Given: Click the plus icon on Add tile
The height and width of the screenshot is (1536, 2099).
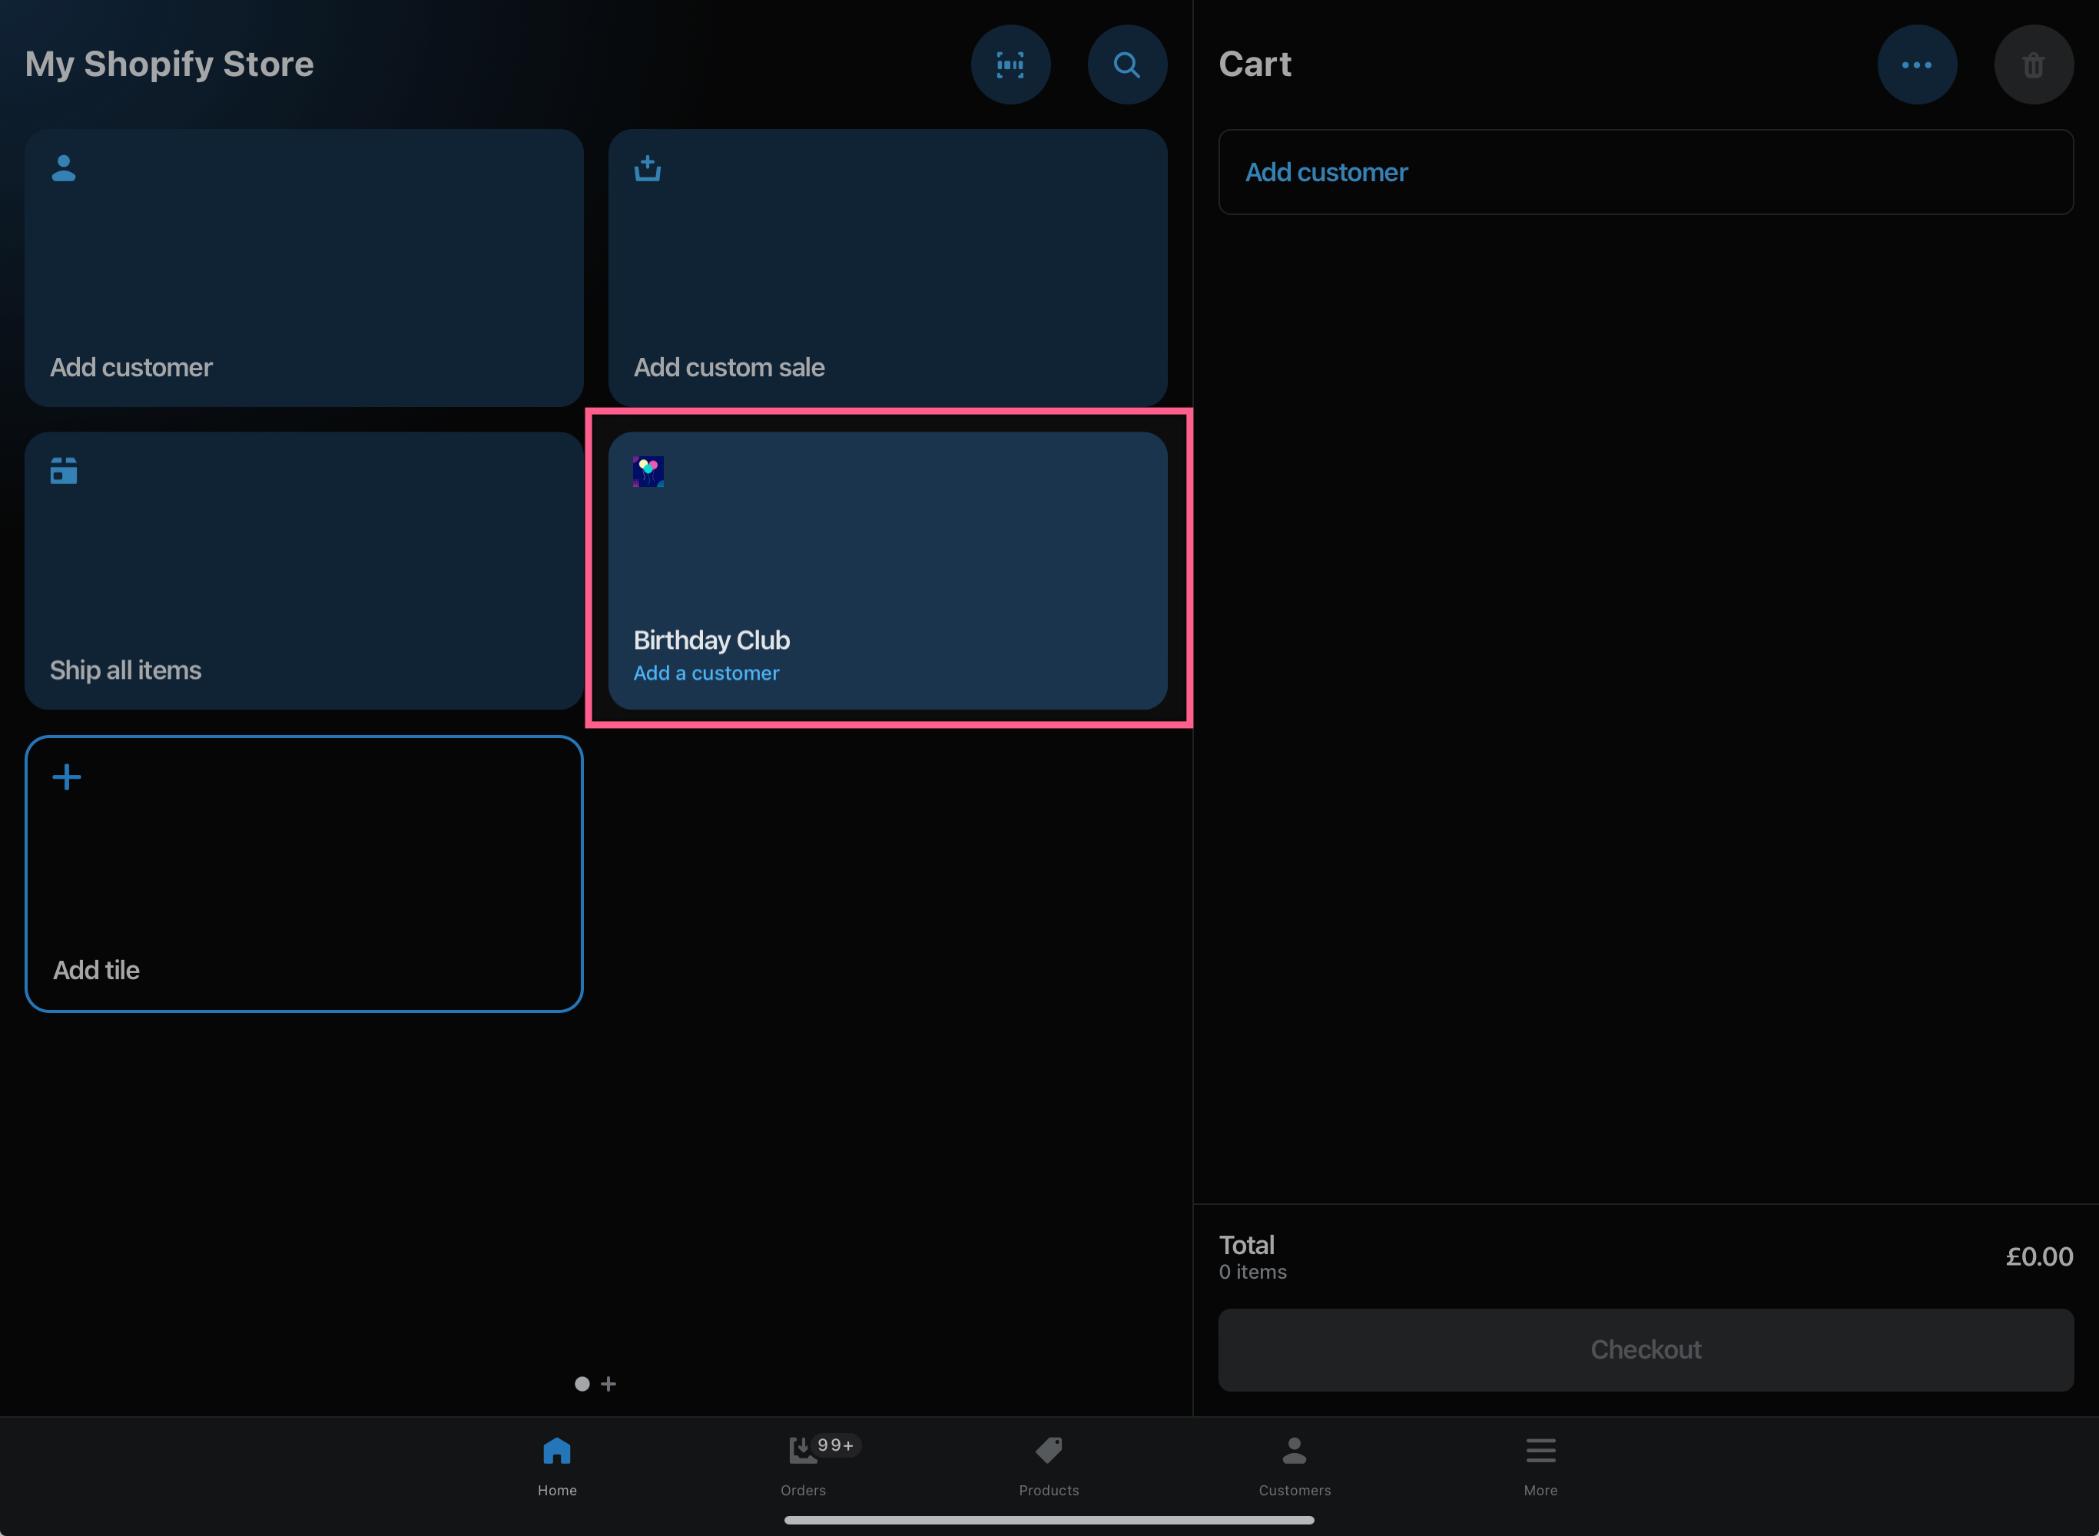Looking at the screenshot, I should pyautogui.click(x=67, y=776).
